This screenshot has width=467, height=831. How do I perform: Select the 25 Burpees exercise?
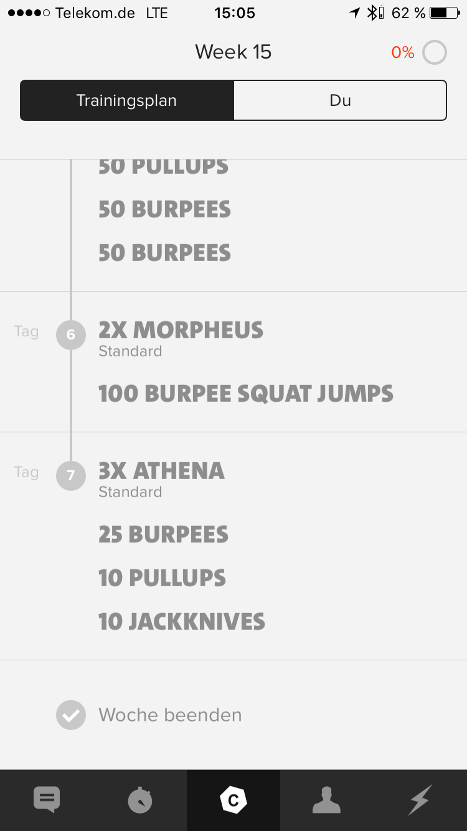[x=163, y=534]
